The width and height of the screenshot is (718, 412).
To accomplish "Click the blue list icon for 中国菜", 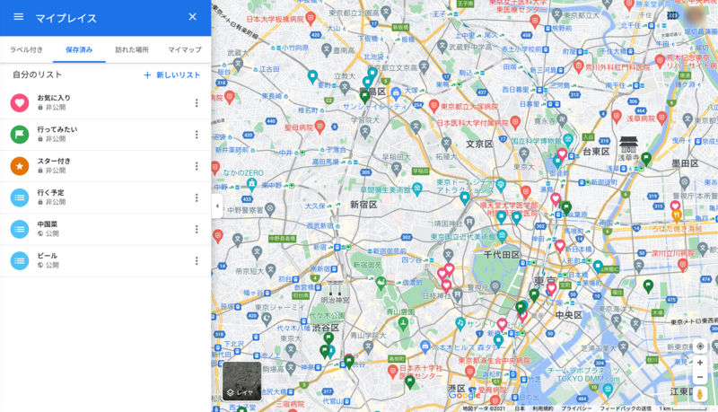I will 20,230.
